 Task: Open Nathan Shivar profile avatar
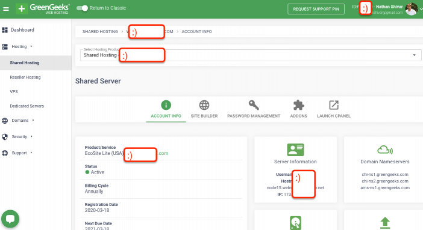tap(411, 9)
